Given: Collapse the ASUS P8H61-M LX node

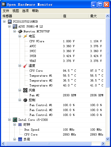Looking at the screenshot, I should [9, 26].
